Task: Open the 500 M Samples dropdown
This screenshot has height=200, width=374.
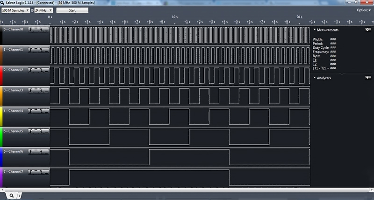Action: tap(15, 10)
